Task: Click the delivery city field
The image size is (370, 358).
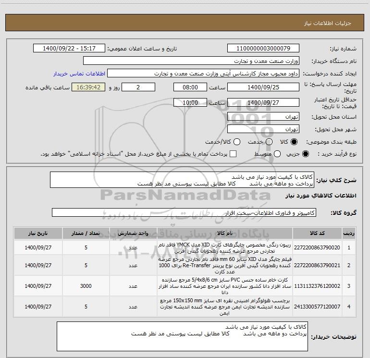Action: click(x=263, y=129)
